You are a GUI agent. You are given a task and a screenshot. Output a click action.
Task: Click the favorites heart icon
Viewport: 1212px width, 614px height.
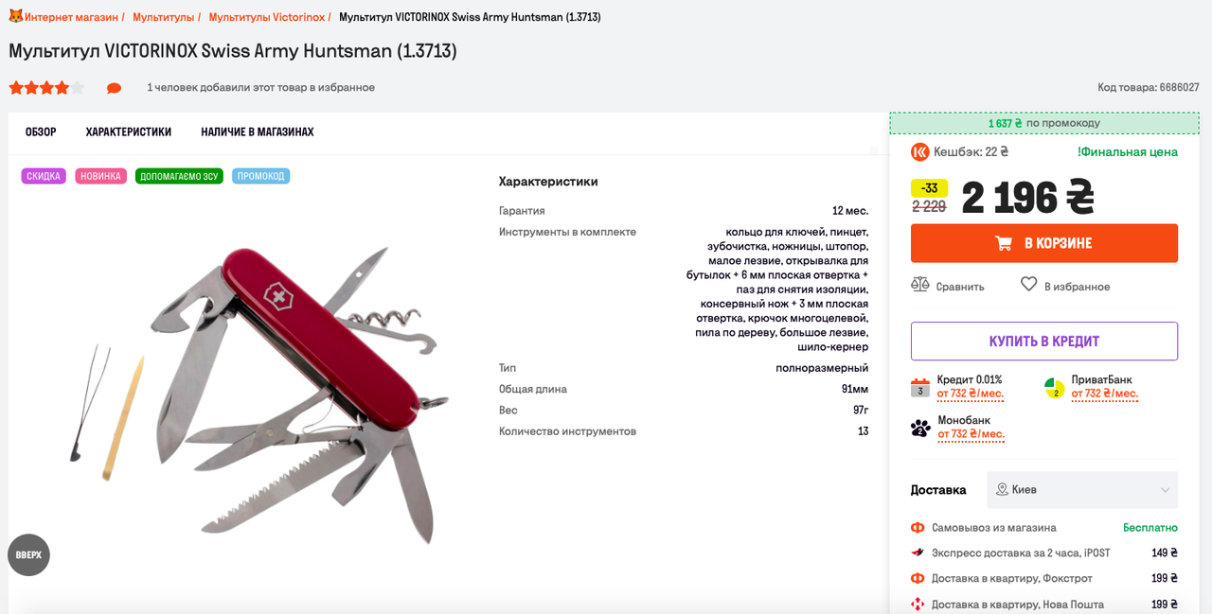pyautogui.click(x=1028, y=284)
